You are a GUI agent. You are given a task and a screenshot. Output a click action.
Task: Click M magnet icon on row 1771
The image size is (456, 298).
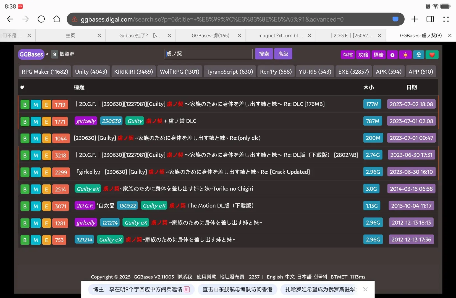coord(36,122)
